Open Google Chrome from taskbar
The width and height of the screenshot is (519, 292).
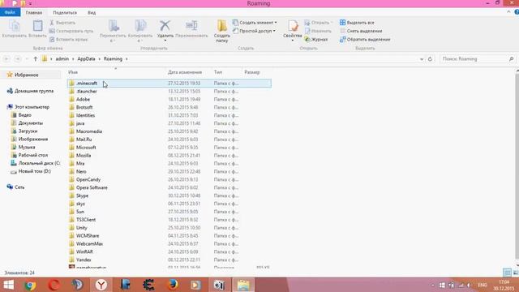click(30, 285)
